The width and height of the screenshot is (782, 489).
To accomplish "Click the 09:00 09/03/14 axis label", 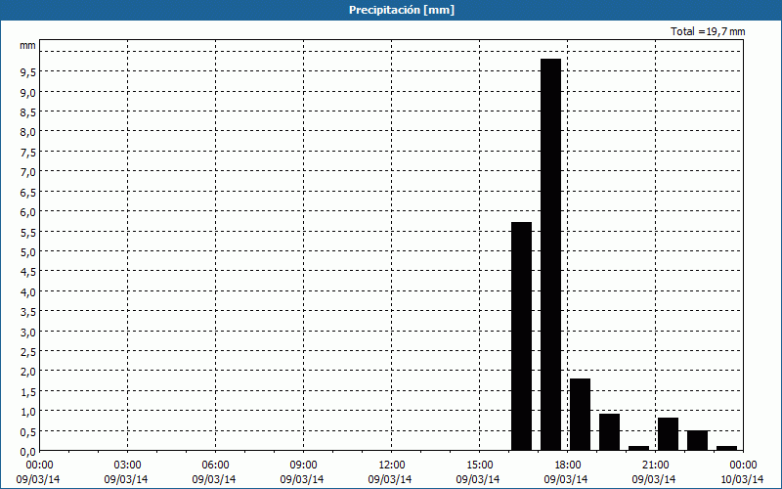I will 302,472.
